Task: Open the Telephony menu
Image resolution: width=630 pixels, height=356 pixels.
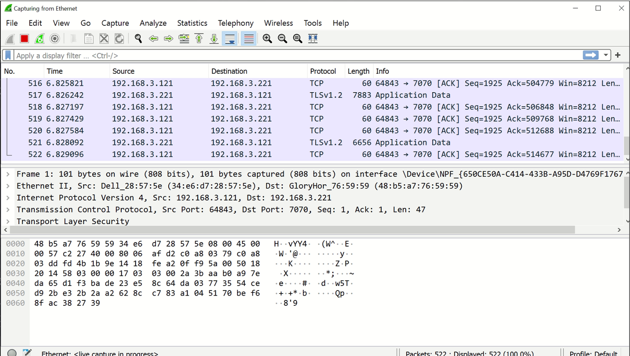Action: (x=236, y=23)
